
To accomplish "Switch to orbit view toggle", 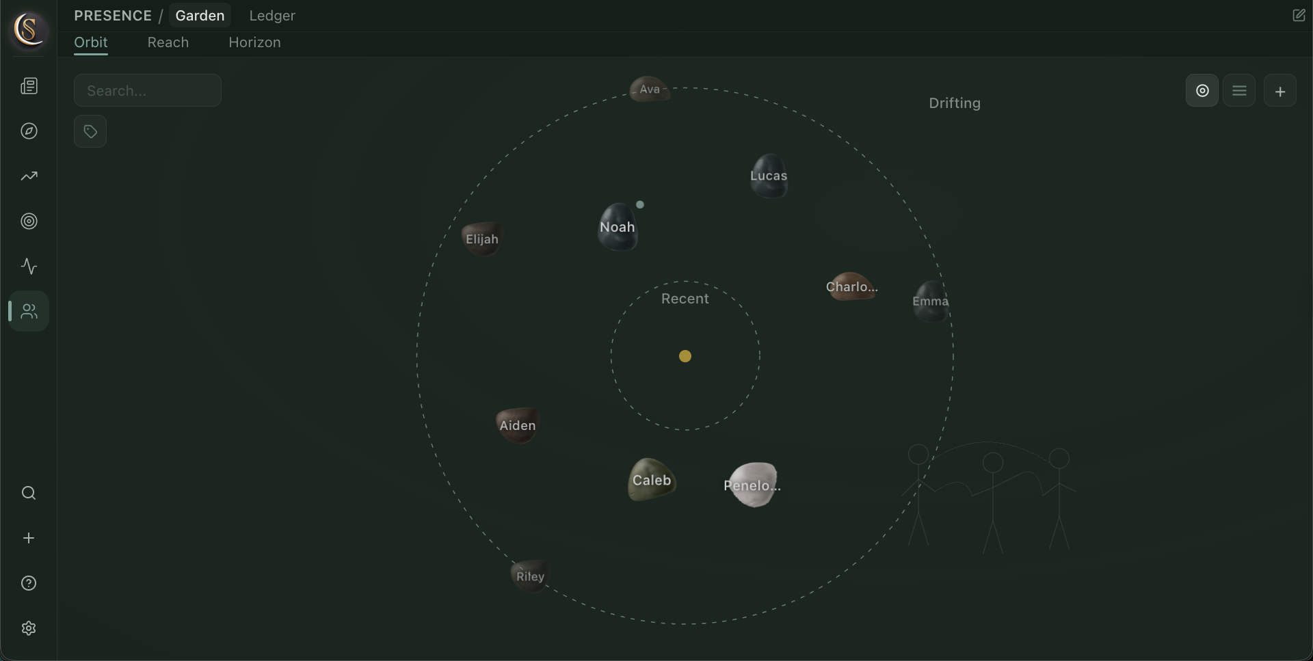I will [x=1202, y=91].
